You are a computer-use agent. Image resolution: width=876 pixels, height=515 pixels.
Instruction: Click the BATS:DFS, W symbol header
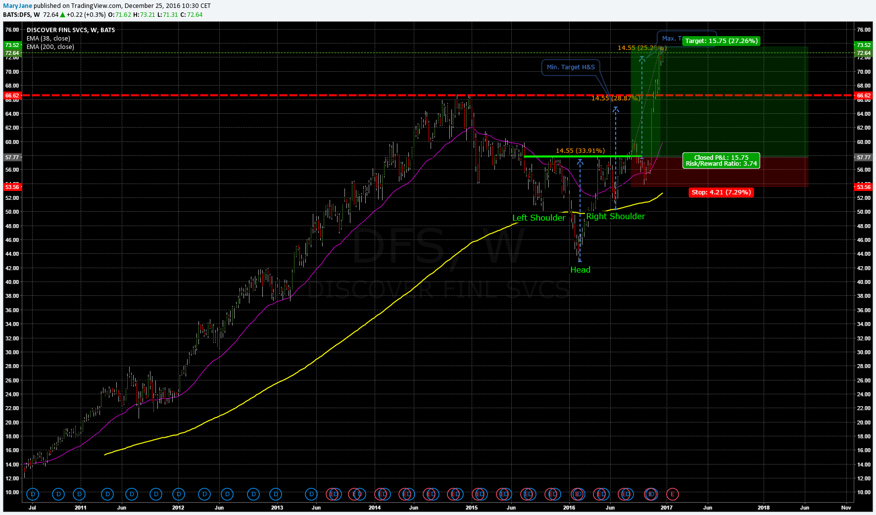pos(21,15)
